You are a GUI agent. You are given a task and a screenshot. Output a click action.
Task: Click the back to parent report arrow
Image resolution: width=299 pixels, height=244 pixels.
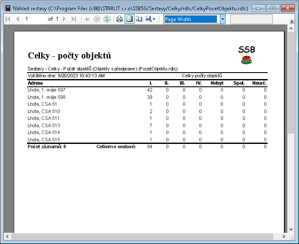87,19
